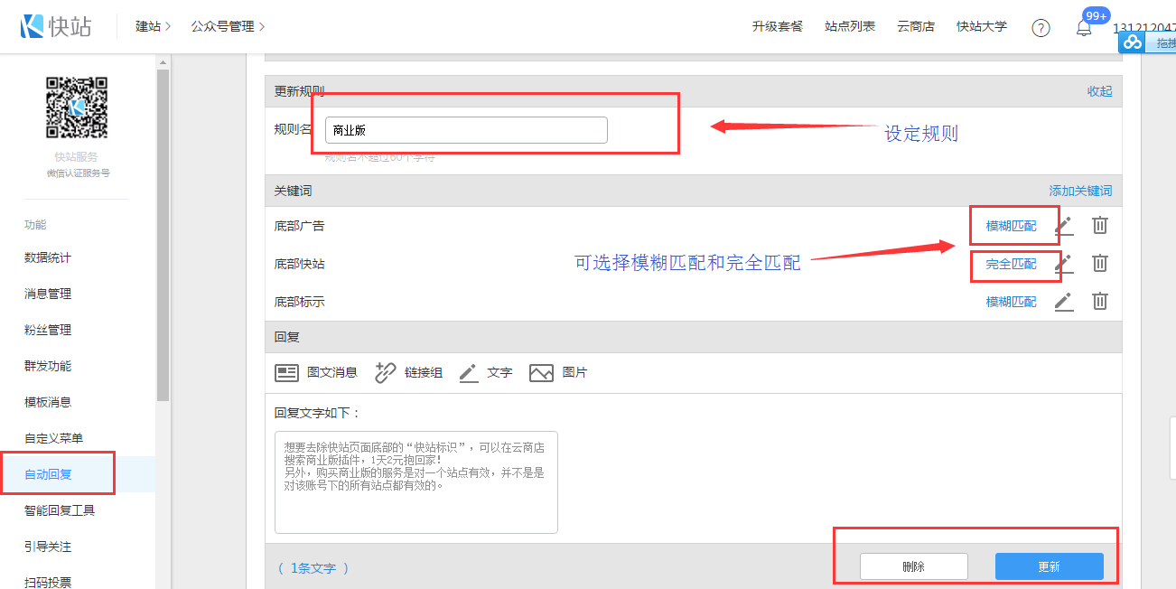Select the 图文消息 reply type icon
Image resolution: width=1176 pixels, height=589 pixels.
287,373
